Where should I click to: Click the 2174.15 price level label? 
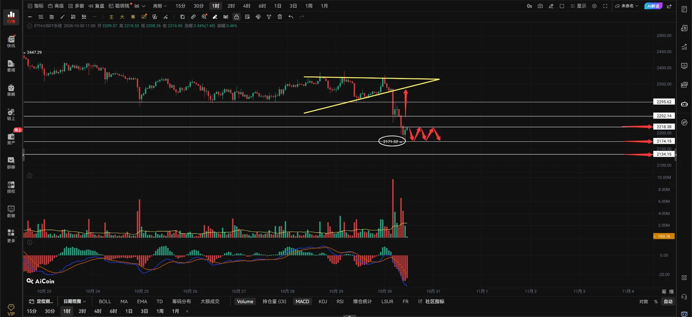coord(664,141)
